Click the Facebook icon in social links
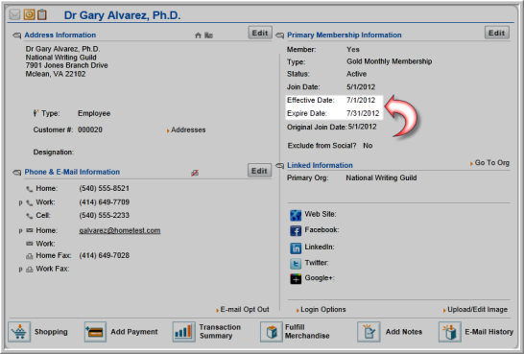Screen dimensions: 524x354 [296, 231]
